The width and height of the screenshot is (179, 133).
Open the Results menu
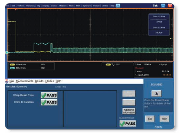[x=39, y=81]
